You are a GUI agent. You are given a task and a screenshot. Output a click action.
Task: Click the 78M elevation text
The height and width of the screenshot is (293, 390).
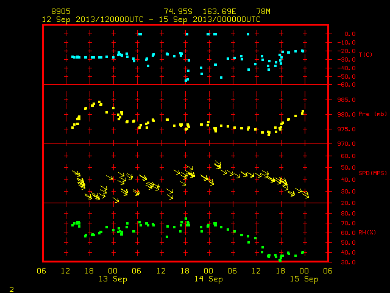pyautogui.click(x=263, y=12)
